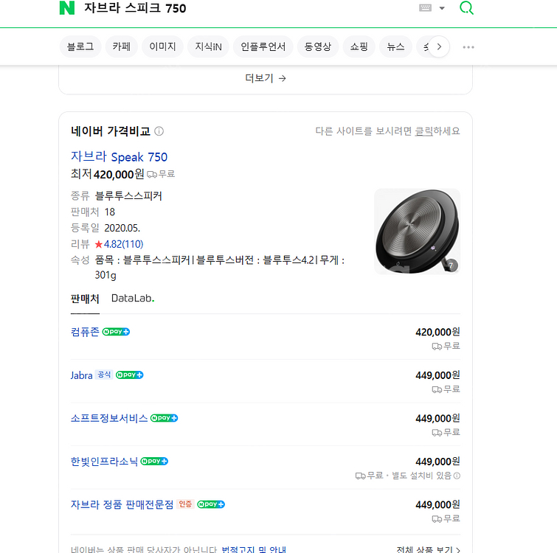Screen dimensions: 557x553
Task: Open the 자브라 정품 판매전문점 seller link
Action: click(122, 505)
